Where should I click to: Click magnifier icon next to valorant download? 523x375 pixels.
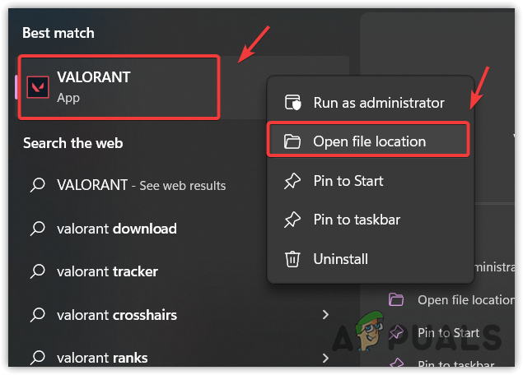click(x=38, y=229)
